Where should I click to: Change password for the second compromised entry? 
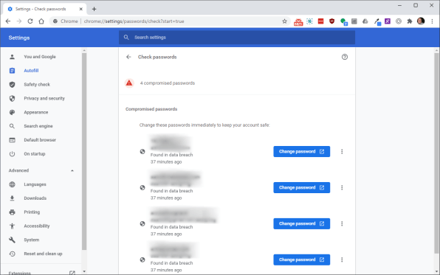coord(302,187)
